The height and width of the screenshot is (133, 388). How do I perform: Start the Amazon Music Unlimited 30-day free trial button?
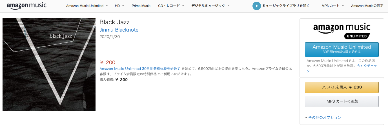coord(342,50)
